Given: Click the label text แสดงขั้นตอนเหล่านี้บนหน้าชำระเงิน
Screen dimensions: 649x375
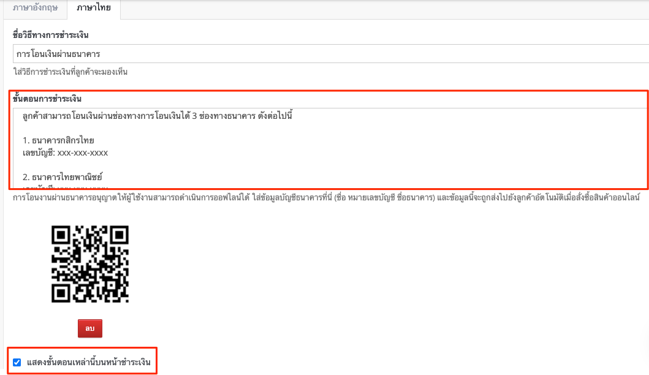Looking at the screenshot, I should 89,363.
